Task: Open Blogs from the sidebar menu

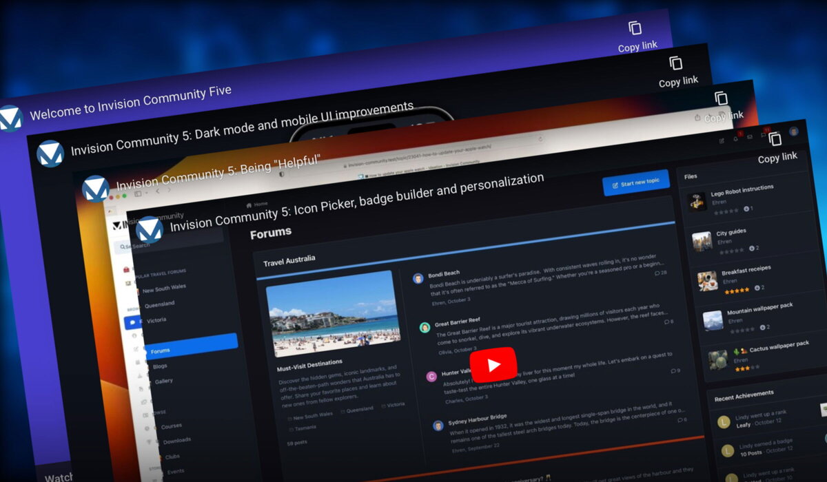Action: tap(160, 366)
